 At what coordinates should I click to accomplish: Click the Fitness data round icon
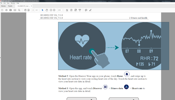[x=126, y=87]
